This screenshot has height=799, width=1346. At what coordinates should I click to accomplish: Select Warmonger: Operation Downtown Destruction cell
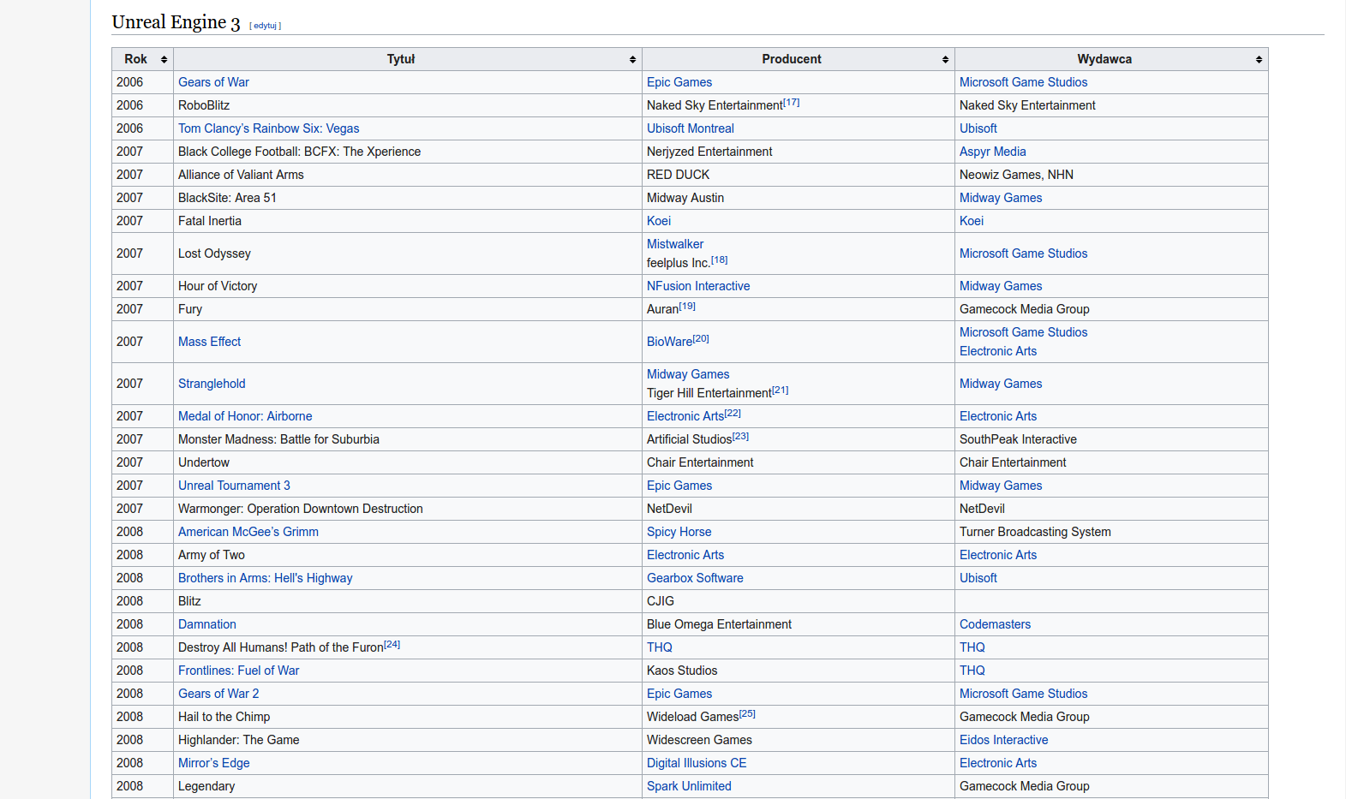(408, 509)
